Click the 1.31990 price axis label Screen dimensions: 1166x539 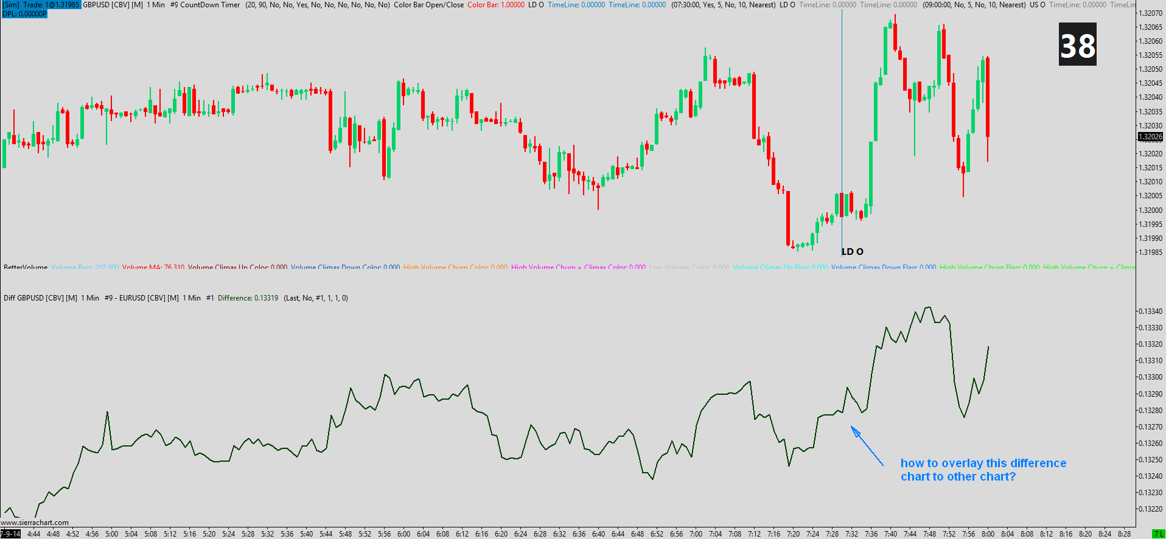[1150, 238]
